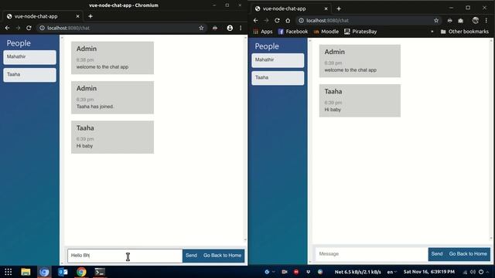This screenshot has width=495, height=278.
Task: Open new tab in right browser window
Action: click(x=339, y=8)
